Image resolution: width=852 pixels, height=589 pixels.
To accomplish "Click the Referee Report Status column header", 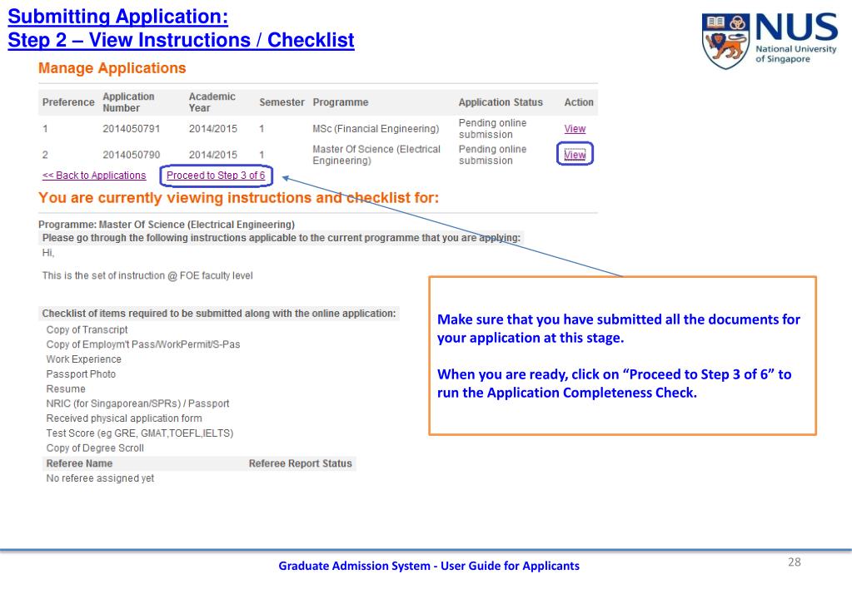I will 301,463.
